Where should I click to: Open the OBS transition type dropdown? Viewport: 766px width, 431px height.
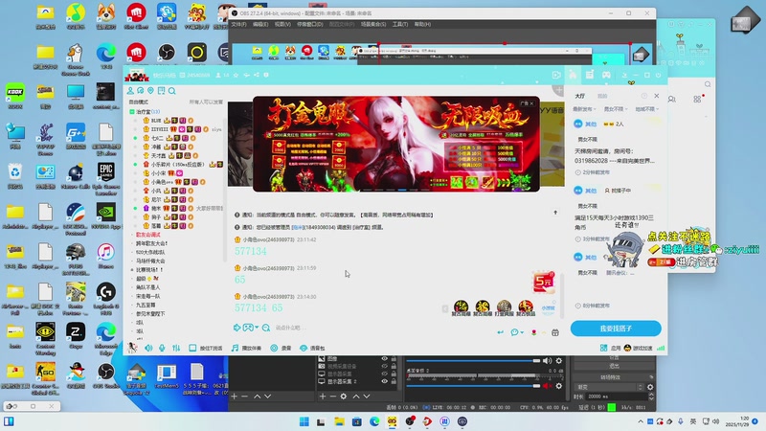click(609, 387)
